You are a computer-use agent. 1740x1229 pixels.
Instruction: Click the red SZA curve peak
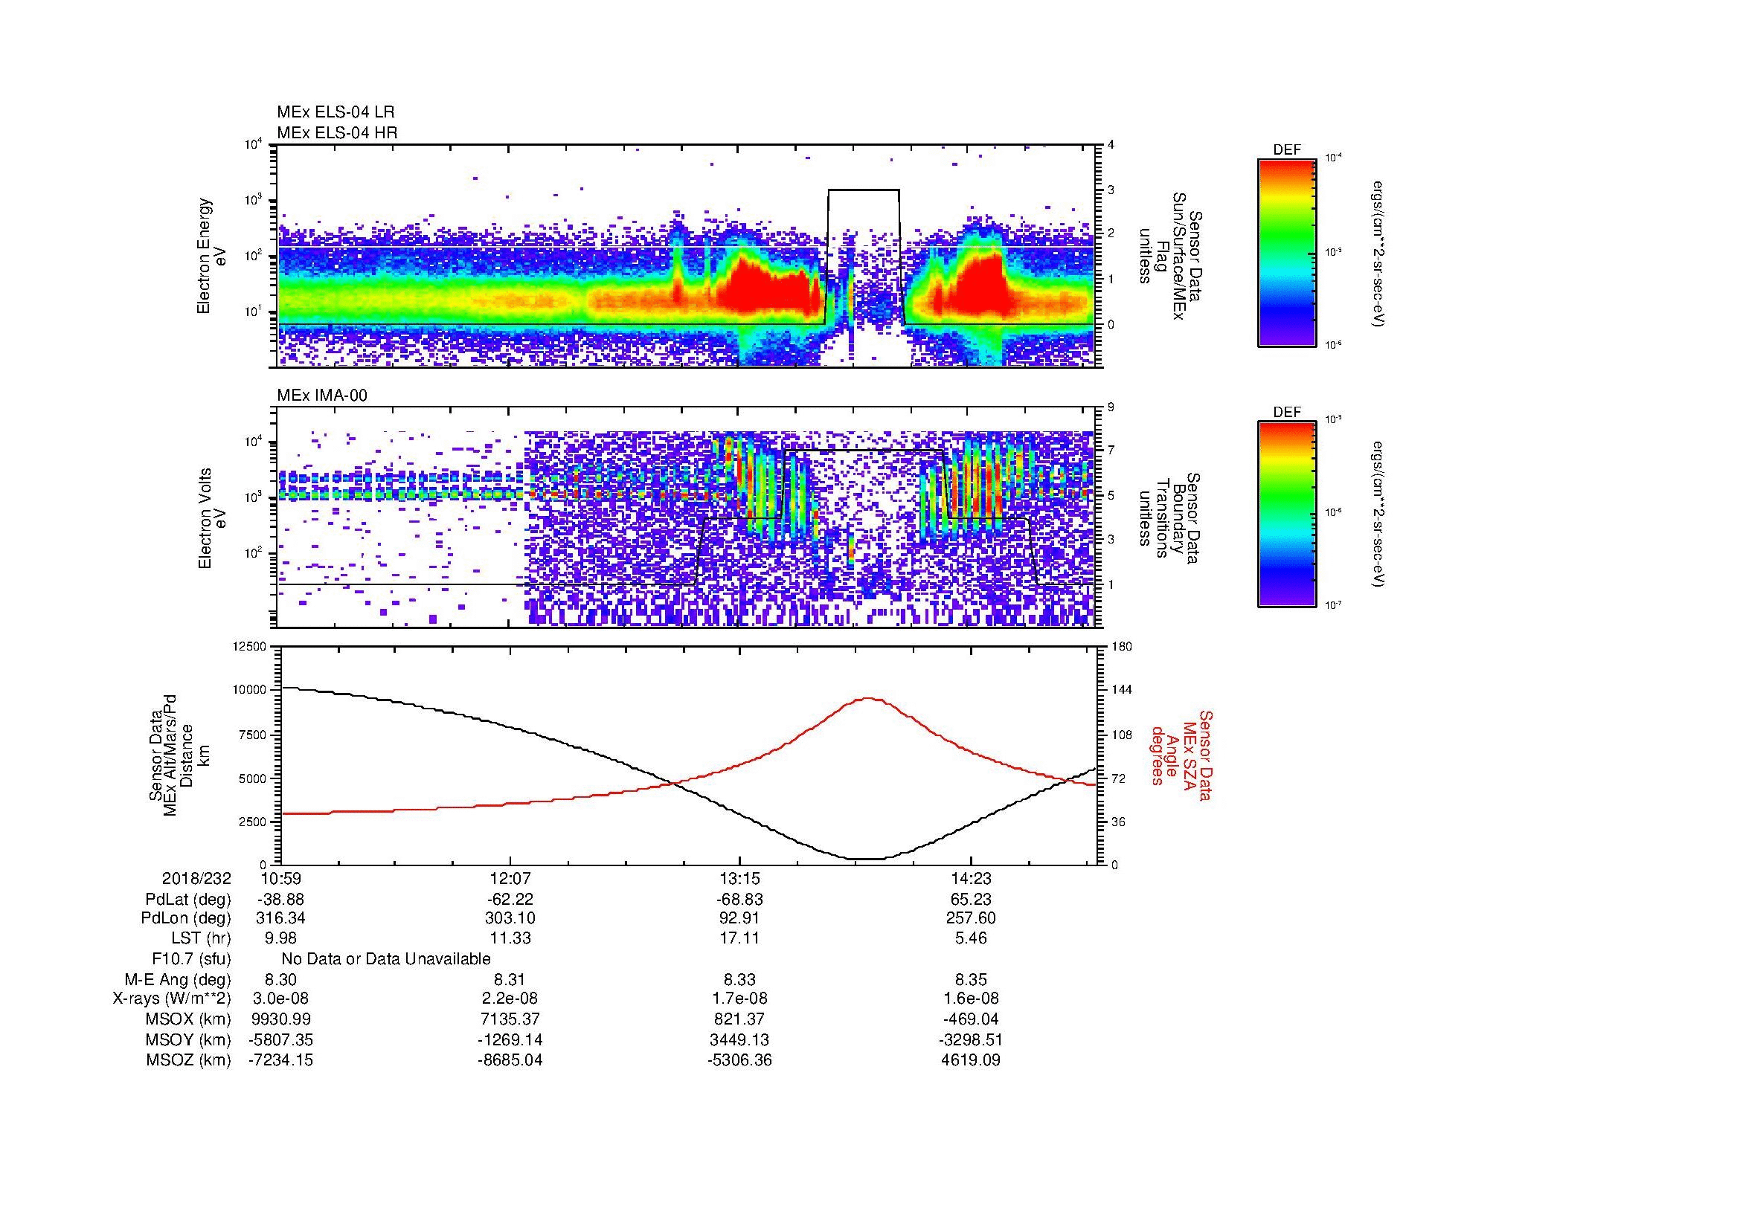click(x=867, y=699)
